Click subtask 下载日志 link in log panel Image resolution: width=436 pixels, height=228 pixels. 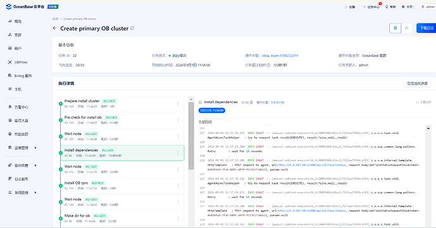tap(423, 102)
